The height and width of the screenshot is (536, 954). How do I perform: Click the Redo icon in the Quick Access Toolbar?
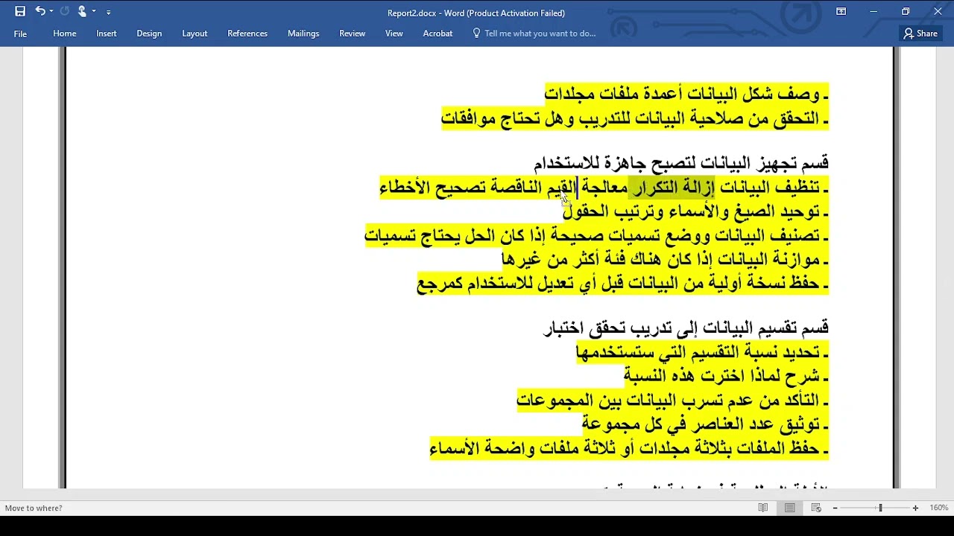[64, 11]
